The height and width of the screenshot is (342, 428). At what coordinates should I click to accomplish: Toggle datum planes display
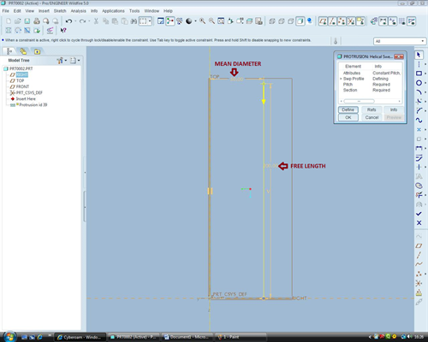(x=323, y=21)
